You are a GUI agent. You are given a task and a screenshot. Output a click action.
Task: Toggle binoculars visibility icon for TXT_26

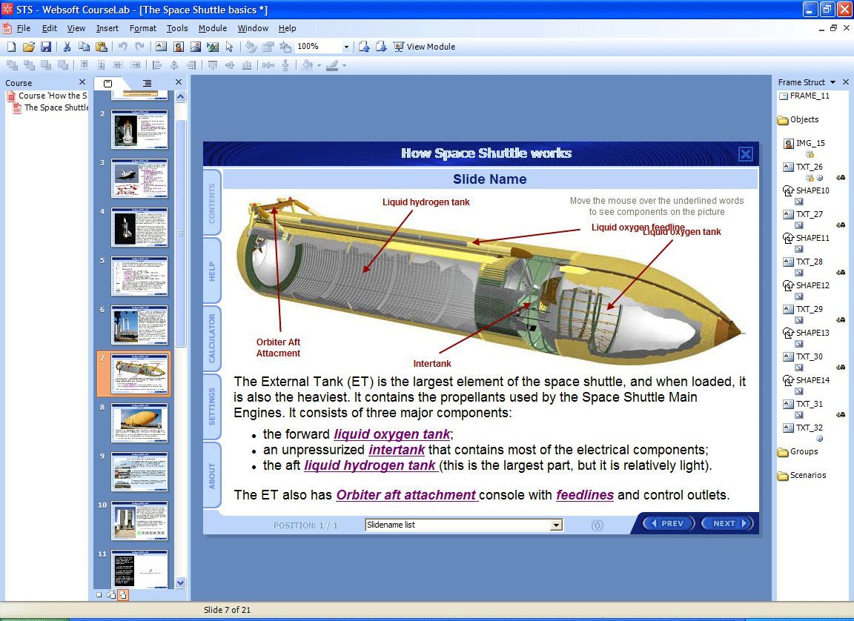pyautogui.click(x=841, y=178)
